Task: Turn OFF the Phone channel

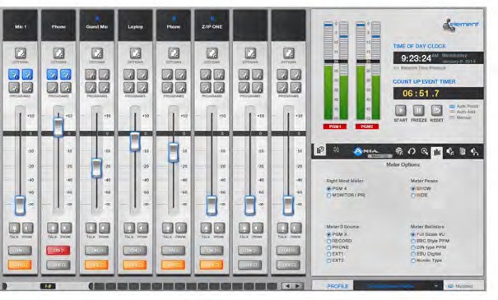Action: tap(58, 265)
